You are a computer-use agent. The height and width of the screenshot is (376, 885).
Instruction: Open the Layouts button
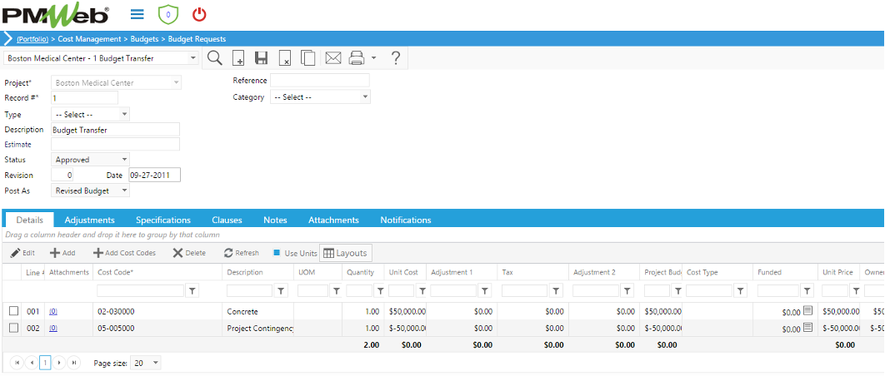[x=346, y=253]
